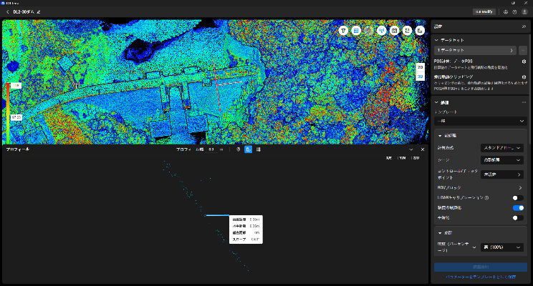Click the blue measurement line in profile view
Viewport: 533px width, 286px height.
pos(218,215)
